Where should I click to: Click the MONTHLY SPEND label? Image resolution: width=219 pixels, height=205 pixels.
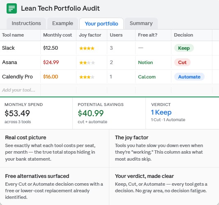click(24, 105)
